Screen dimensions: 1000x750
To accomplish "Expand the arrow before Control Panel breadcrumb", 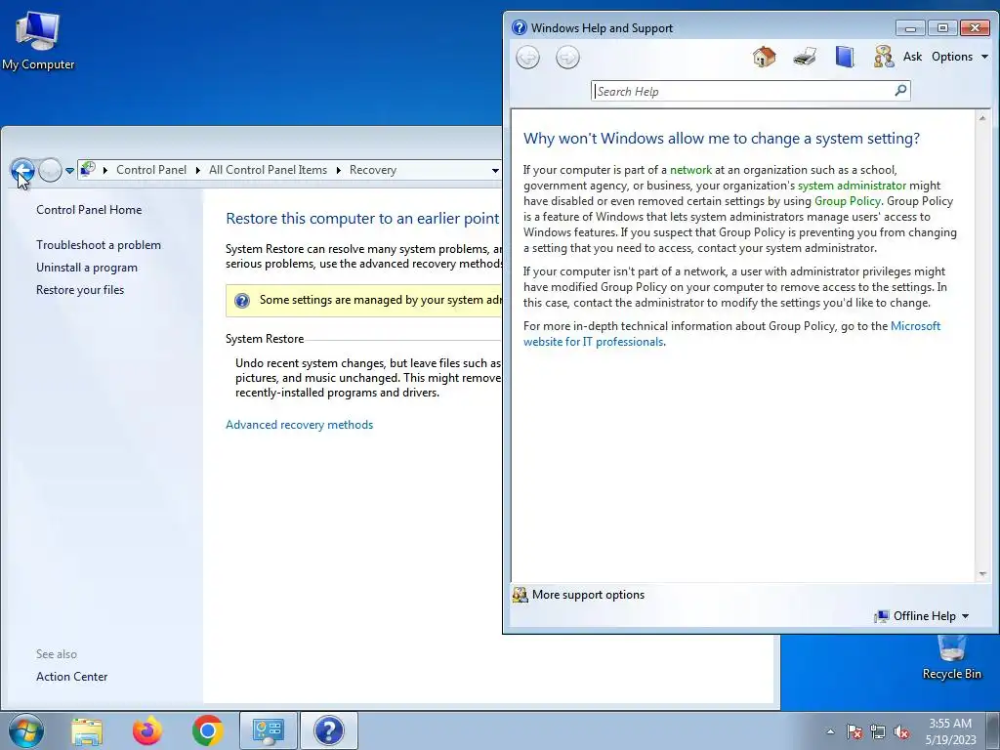I will (105, 170).
